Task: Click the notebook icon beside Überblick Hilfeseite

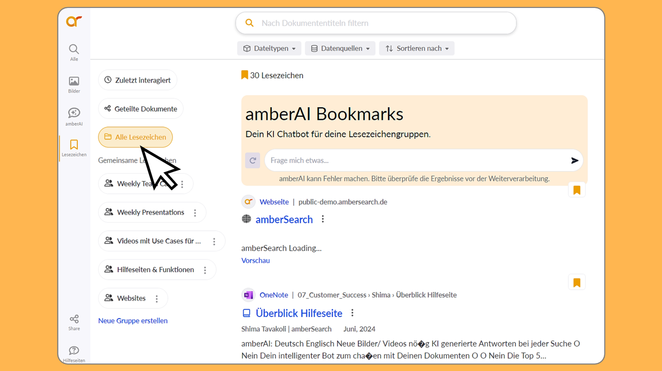Action: point(246,313)
